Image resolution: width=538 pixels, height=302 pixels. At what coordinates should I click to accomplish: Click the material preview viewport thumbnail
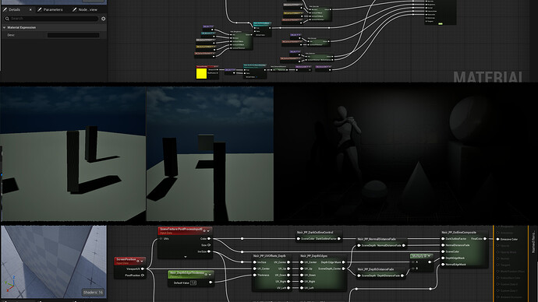tap(54, 262)
